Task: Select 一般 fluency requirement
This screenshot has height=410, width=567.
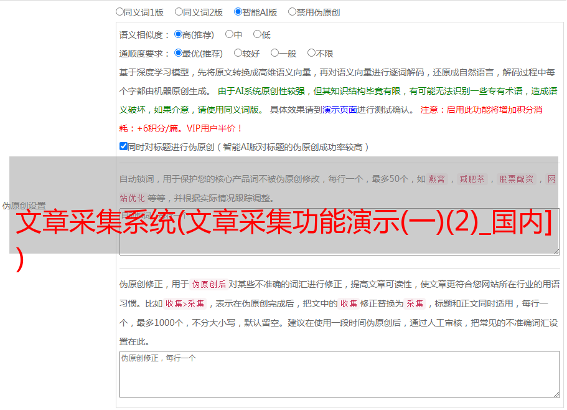Action: click(x=274, y=53)
